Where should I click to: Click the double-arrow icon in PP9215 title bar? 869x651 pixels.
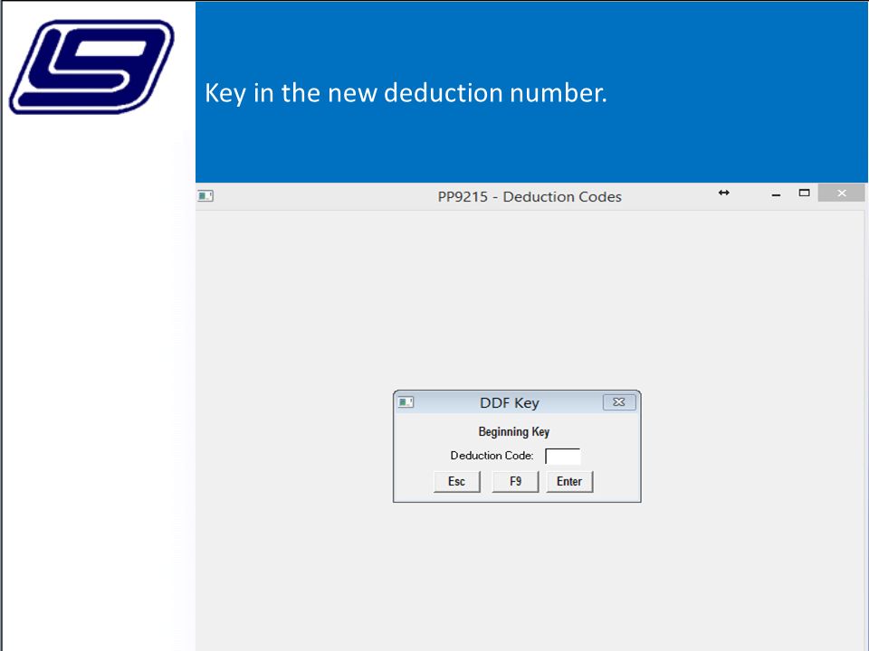724,193
